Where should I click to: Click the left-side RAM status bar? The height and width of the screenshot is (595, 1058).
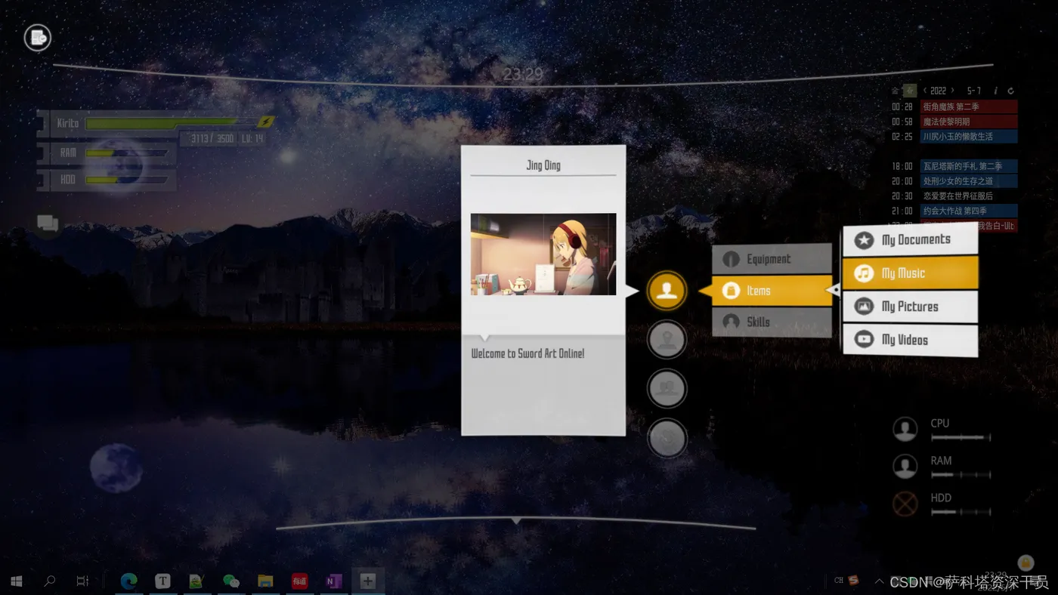(x=127, y=153)
